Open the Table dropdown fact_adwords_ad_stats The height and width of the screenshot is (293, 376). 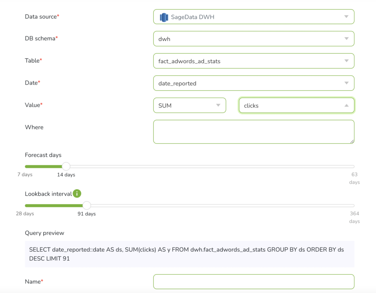pos(254,61)
